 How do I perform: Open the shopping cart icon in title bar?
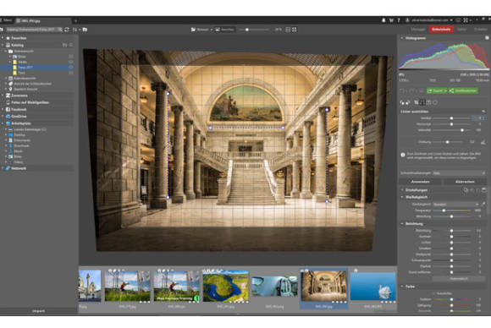(x=391, y=20)
